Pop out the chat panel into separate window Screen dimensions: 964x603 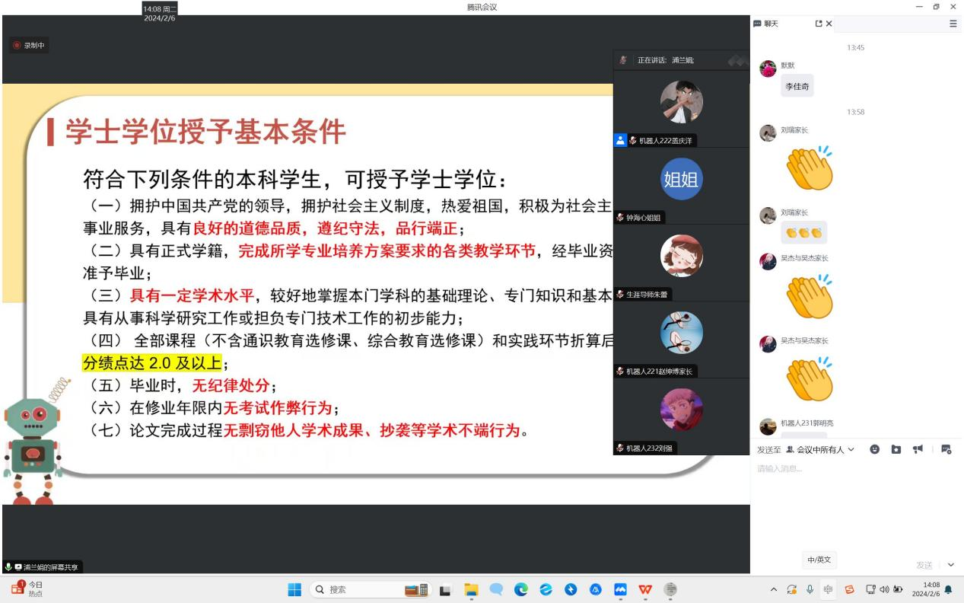(819, 24)
